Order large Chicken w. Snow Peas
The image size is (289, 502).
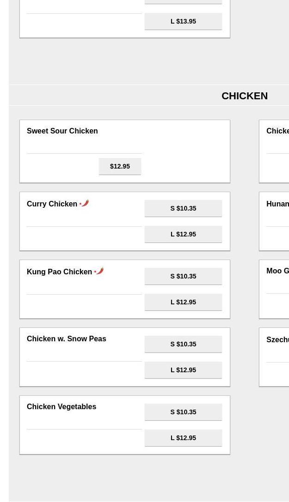(183, 370)
